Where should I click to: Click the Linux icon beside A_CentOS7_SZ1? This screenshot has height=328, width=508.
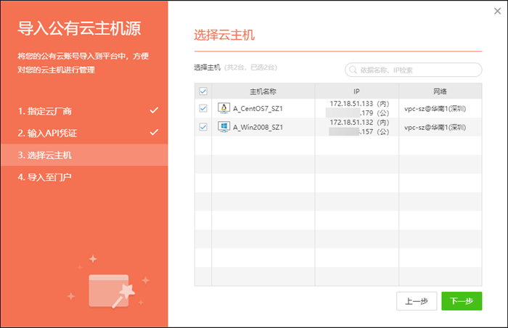pos(224,109)
